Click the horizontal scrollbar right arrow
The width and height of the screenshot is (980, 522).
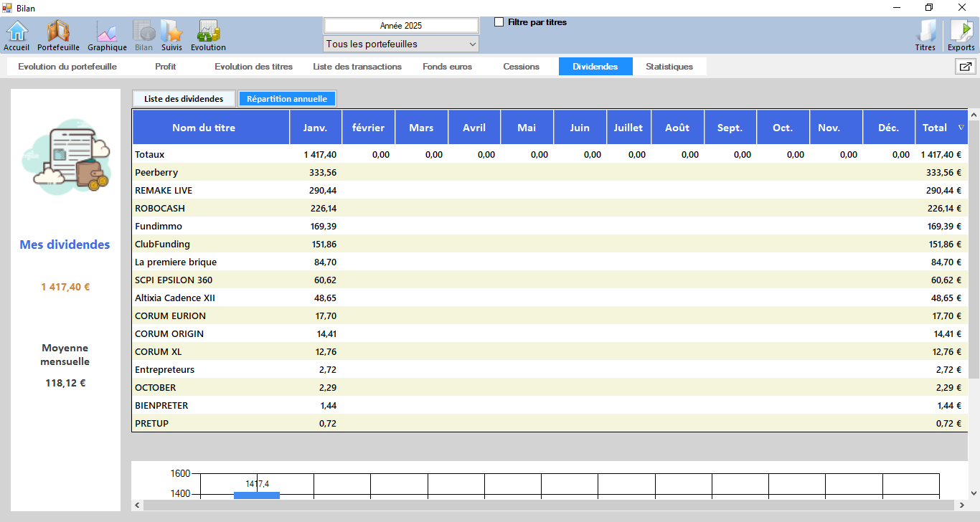click(x=963, y=505)
